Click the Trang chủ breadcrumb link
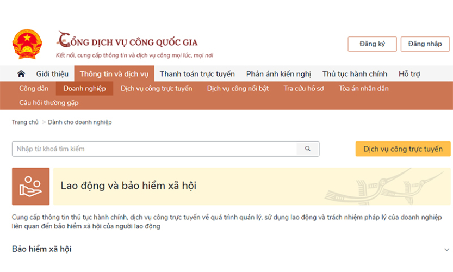The height and width of the screenshot is (272, 453). click(25, 122)
